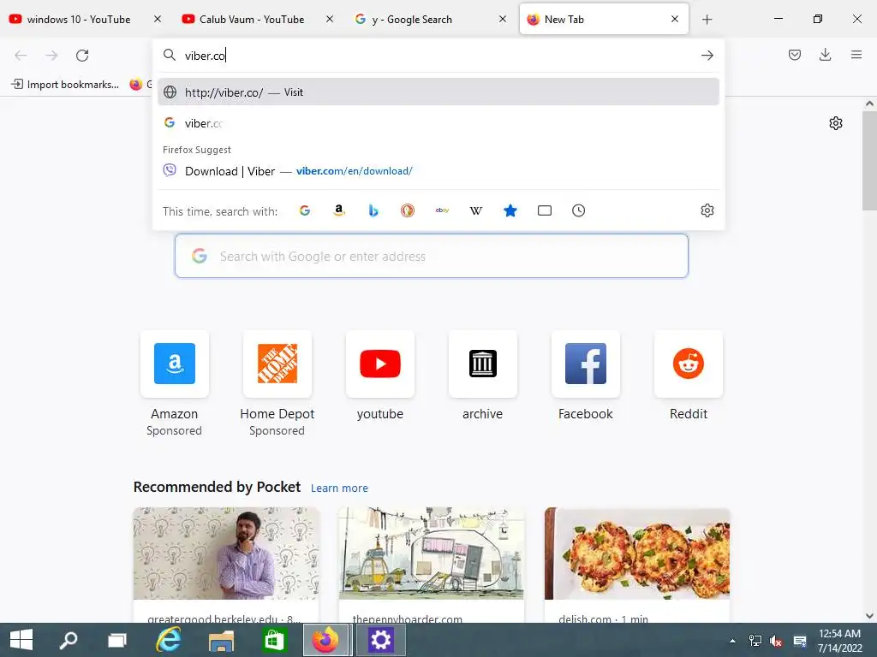Open the Windows Start menu
This screenshot has height=657, width=877.
tap(21, 640)
